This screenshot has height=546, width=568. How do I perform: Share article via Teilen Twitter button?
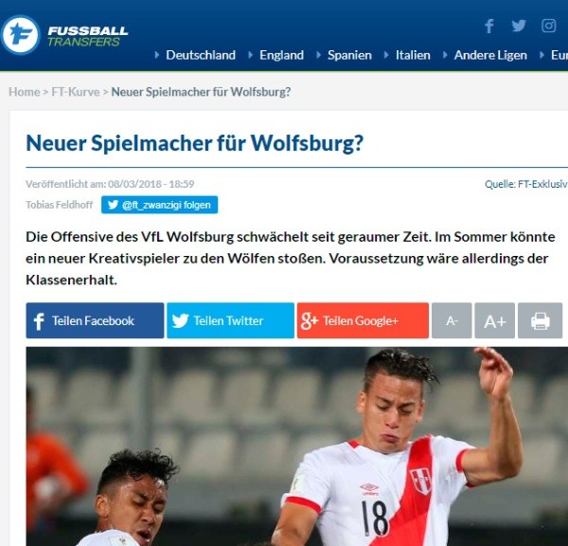click(x=230, y=320)
